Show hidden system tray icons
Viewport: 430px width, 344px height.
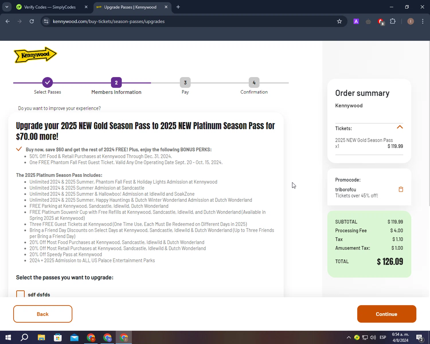click(x=349, y=337)
